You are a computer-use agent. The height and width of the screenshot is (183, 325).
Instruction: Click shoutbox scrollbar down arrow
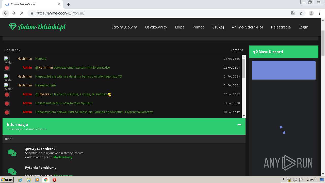[x=244, y=116]
